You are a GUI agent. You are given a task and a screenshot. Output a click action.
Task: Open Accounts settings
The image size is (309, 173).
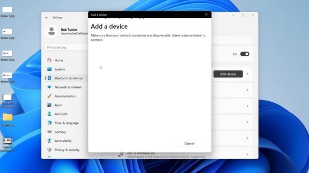[x=61, y=114]
